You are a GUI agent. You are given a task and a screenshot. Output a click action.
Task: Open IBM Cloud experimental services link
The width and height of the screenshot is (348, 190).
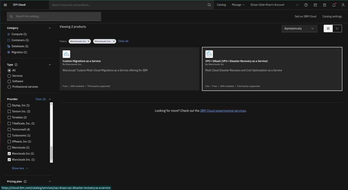pos(223,111)
